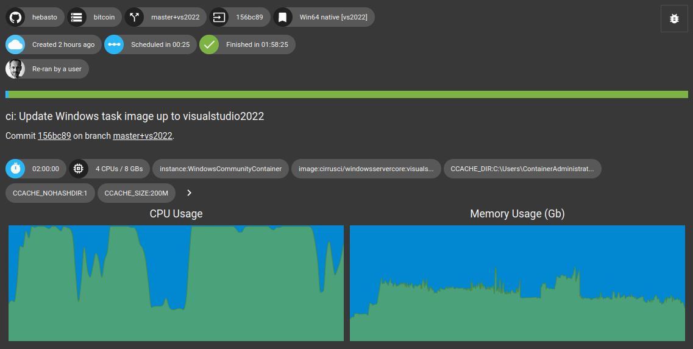This screenshot has height=349, width=693.
Task: Click the CCACHE_SIZE:200M chip
Action: coord(136,193)
